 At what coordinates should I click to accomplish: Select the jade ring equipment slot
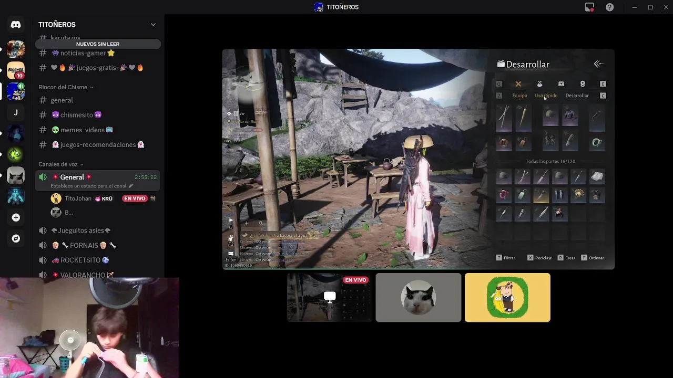[x=597, y=142]
